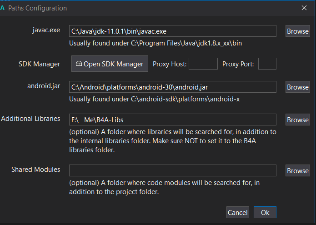Click the Proxy Host input field
Screen dimensions: 316x225
pos(203,64)
